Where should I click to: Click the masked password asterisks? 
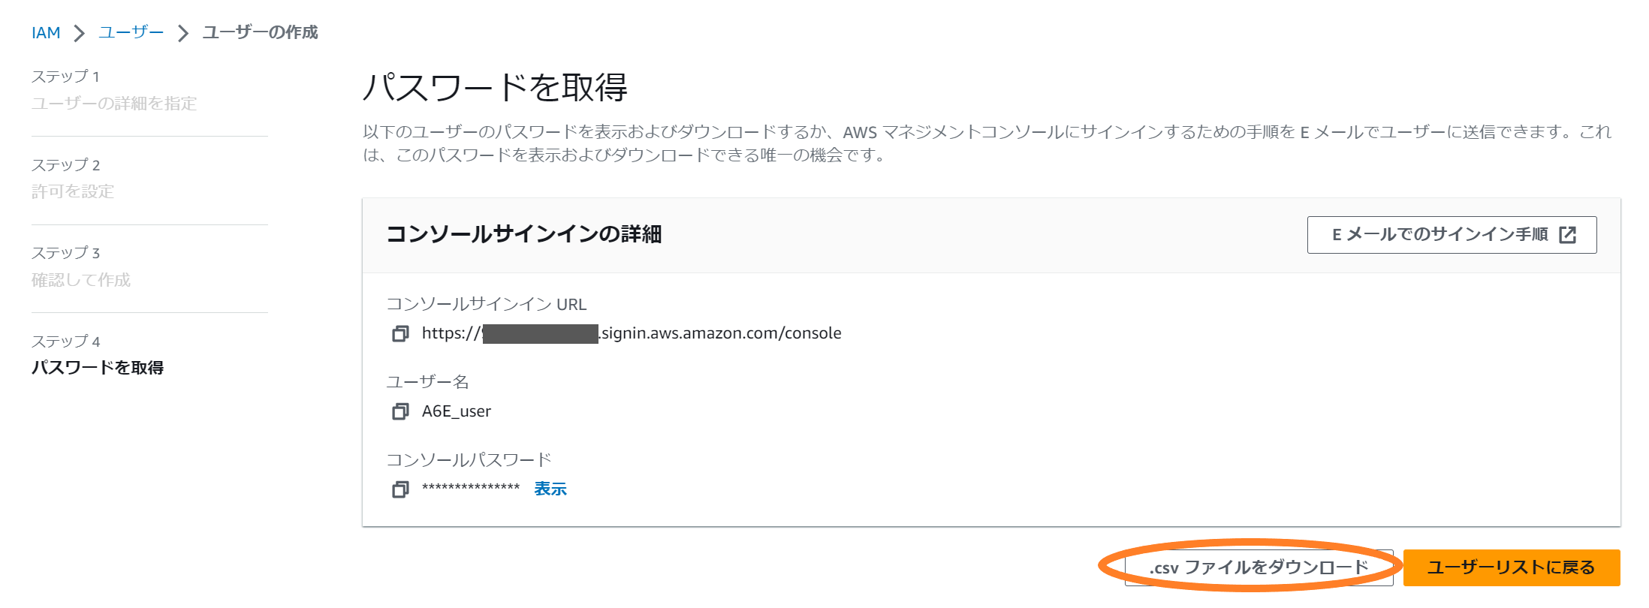click(x=471, y=489)
